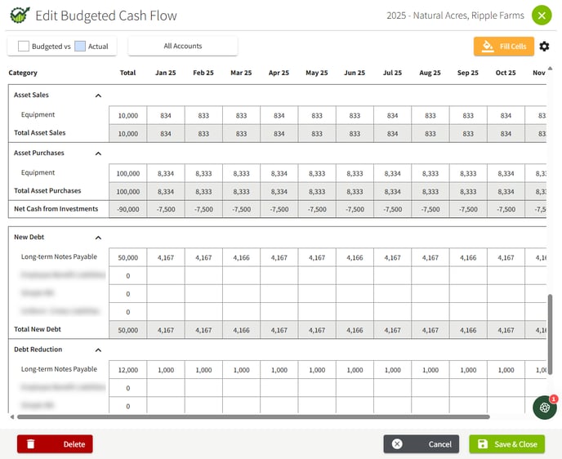
Task: Click the floppy disk Save icon
Action: tap(483, 444)
